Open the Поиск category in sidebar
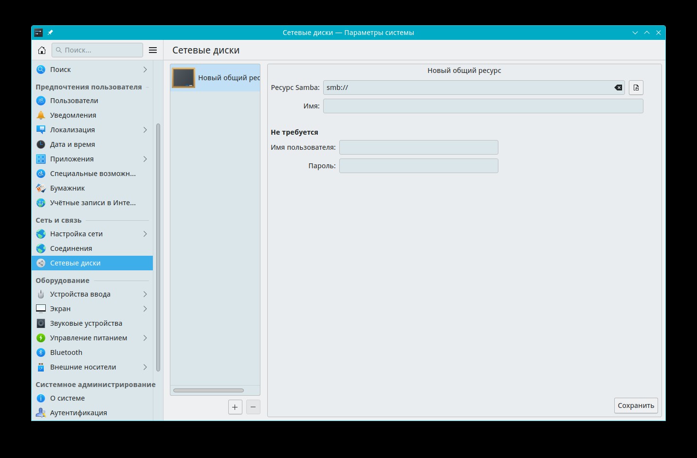The image size is (697, 458). [x=92, y=70]
